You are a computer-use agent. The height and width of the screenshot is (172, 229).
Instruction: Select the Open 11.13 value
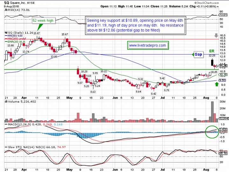108,6
